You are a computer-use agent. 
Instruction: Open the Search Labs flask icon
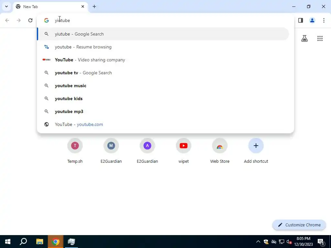coord(304,38)
